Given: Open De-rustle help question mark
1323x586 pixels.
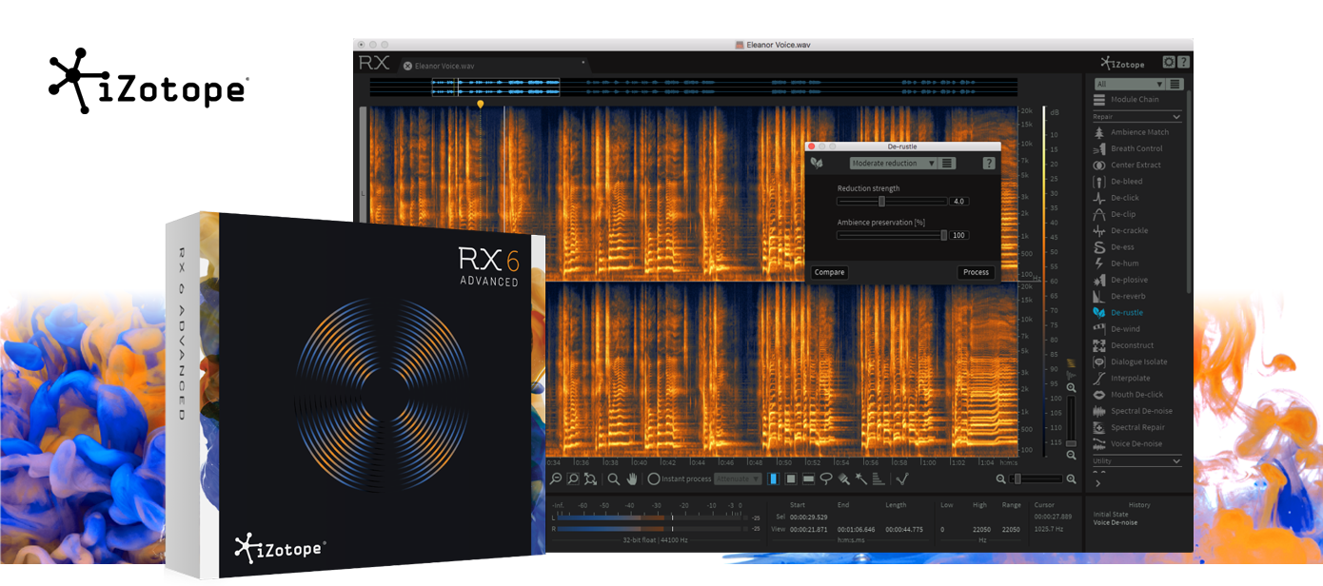Looking at the screenshot, I should tap(989, 164).
